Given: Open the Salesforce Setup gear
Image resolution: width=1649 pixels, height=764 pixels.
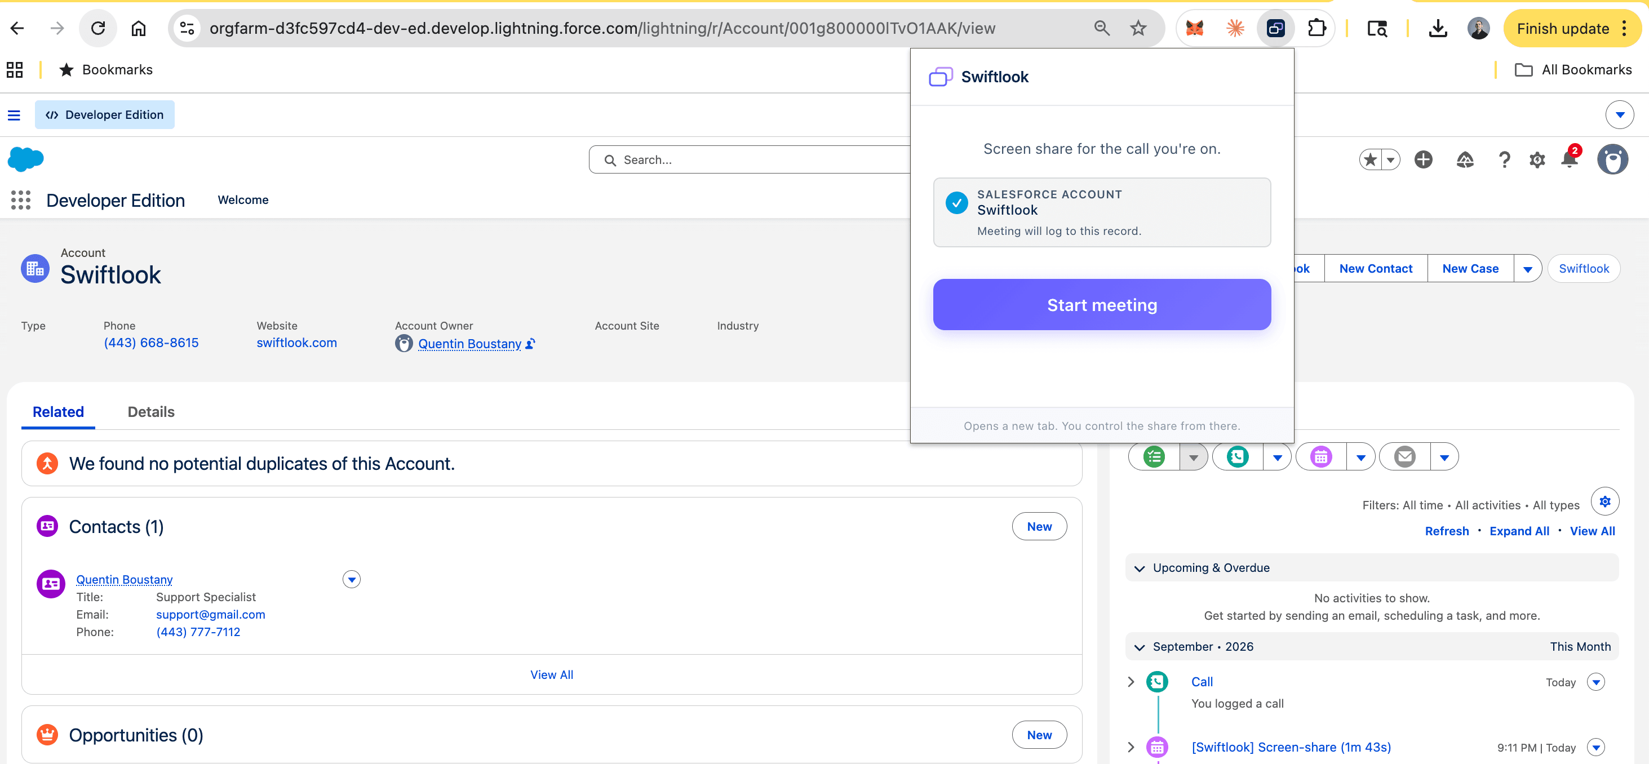Looking at the screenshot, I should (x=1537, y=160).
